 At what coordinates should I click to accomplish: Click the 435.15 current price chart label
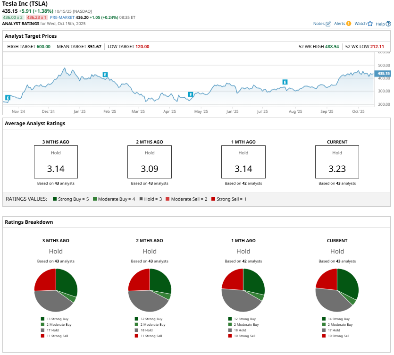pyautogui.click(x=384, y=73)
